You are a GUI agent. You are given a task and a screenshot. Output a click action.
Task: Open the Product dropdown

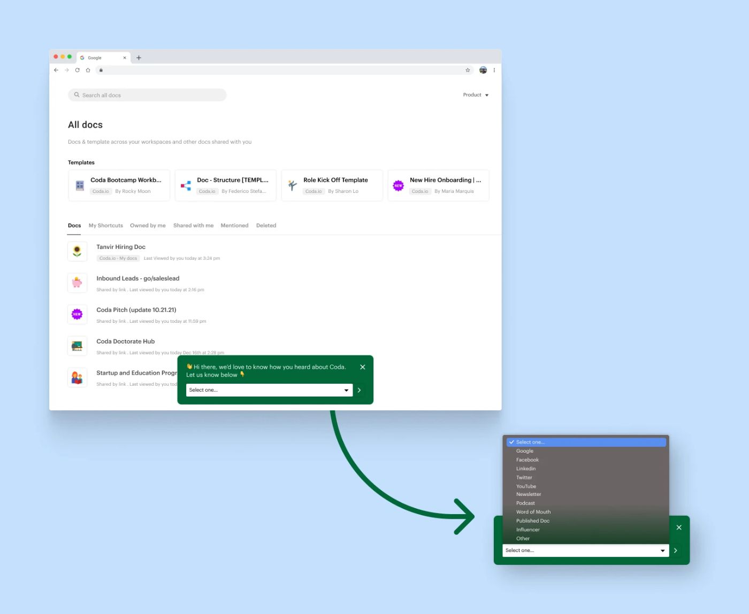(x=476, y=95)
